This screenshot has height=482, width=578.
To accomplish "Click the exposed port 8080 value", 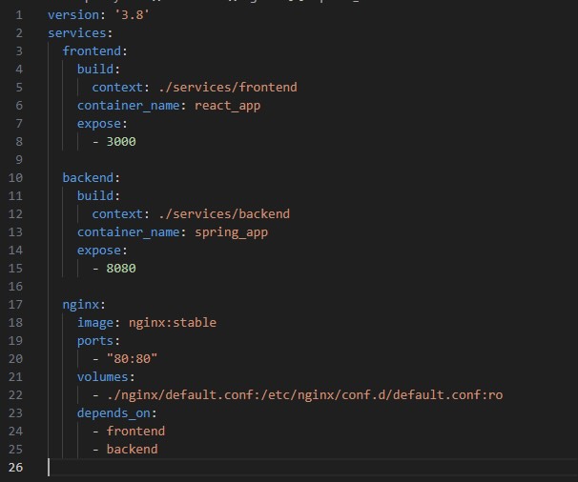I will pyautogui.click(x=121, y=269).
